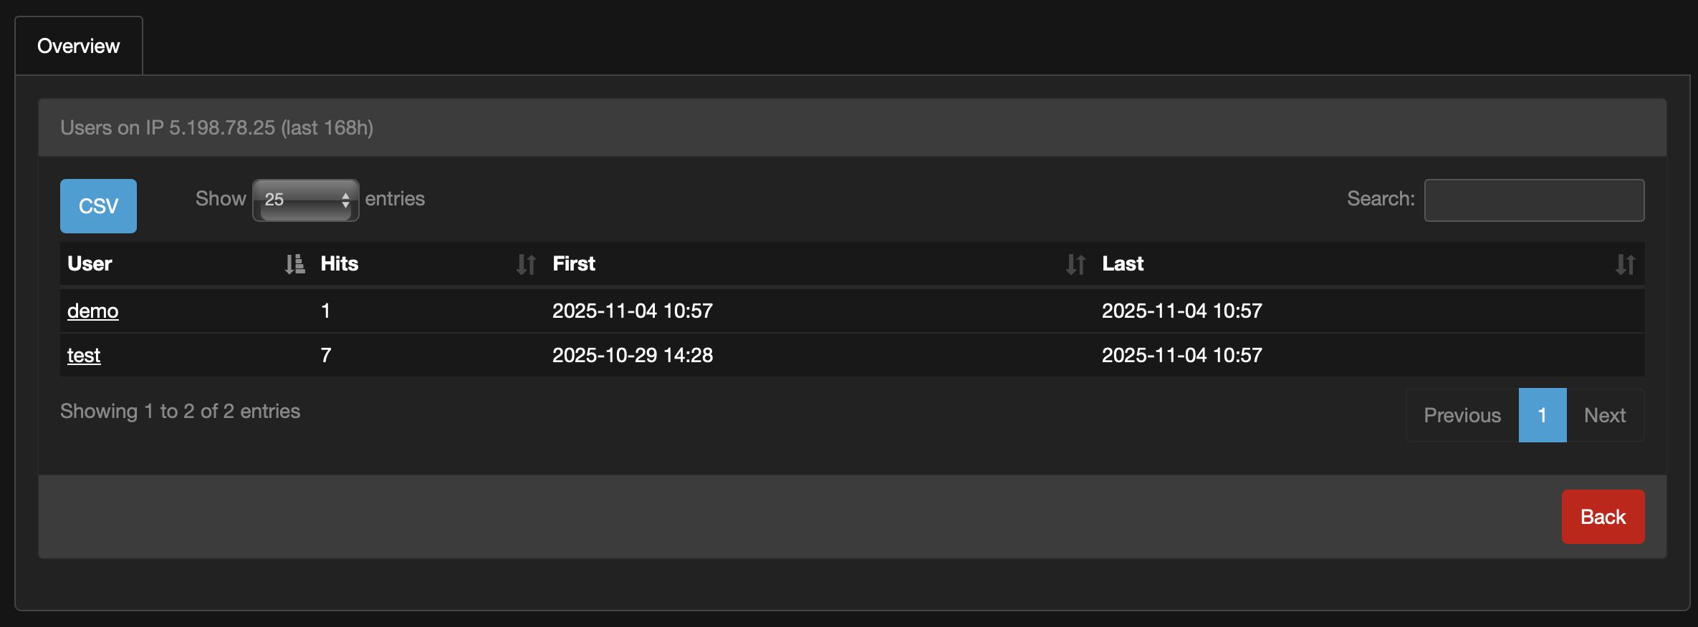Viewport: 1698px width, 627px height.
Task: Toggle sort arrows on First column
Action: pyautogui.click(x=1075, y=264)
